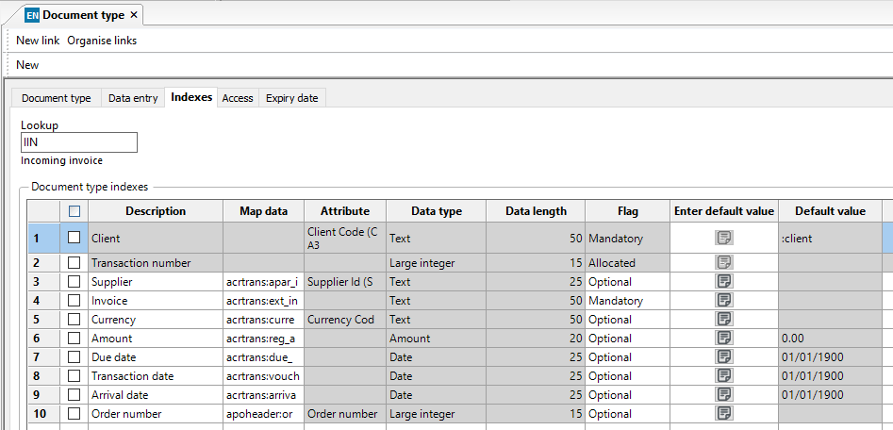This screenshot has height=430, width=893.
Task: Open default value editor for Supplier row
Action: [x=723, y=282]
